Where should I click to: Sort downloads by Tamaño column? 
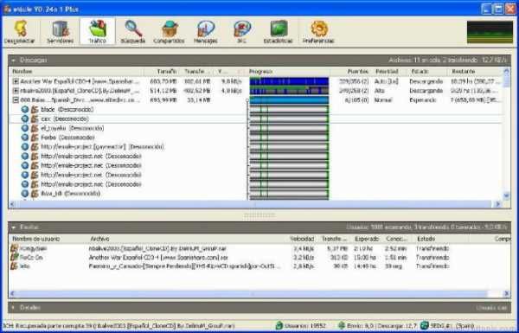[162, 72]
